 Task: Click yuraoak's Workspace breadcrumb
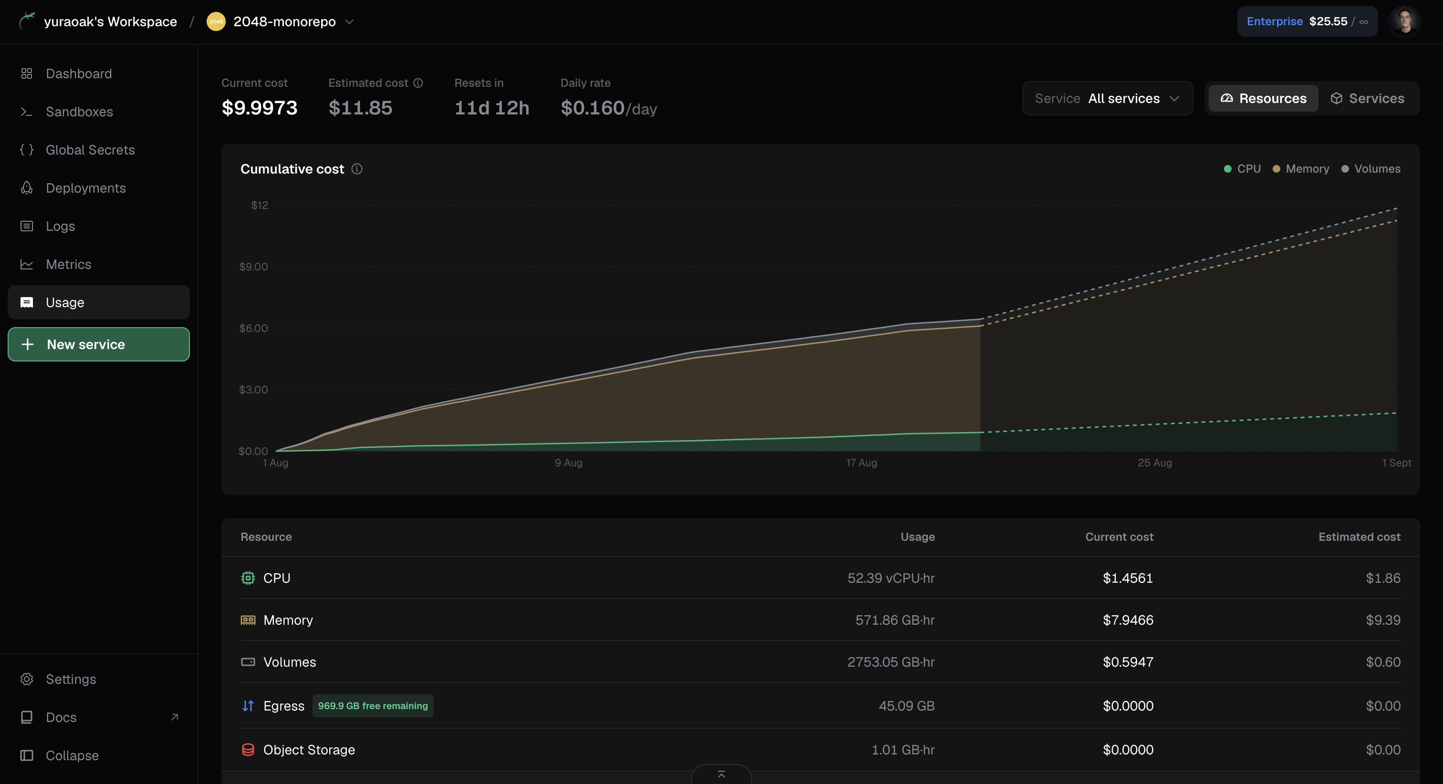point(110,21)
